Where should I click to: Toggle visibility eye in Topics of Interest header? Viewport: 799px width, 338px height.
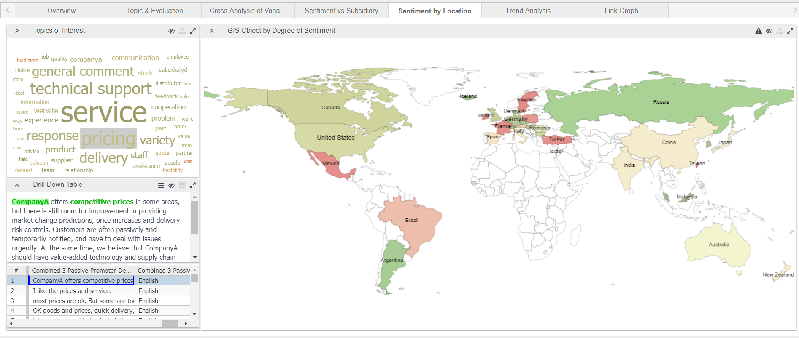click(x=172, y=31)
